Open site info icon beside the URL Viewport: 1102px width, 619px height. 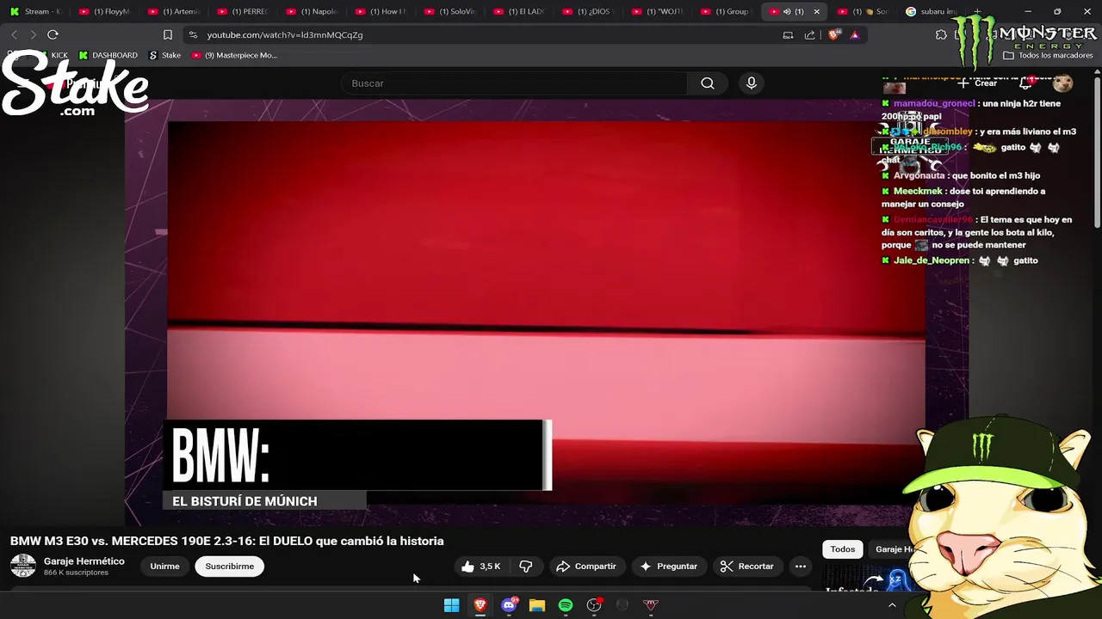pos(193,35)
